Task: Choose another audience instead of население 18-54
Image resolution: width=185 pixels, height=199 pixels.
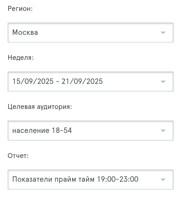Action: tap(91, 131)
